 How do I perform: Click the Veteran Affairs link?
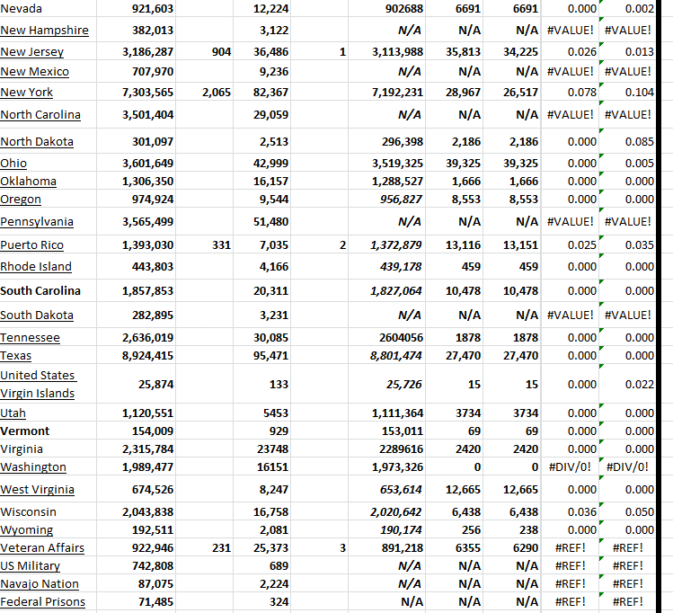[x=42, y=547]
